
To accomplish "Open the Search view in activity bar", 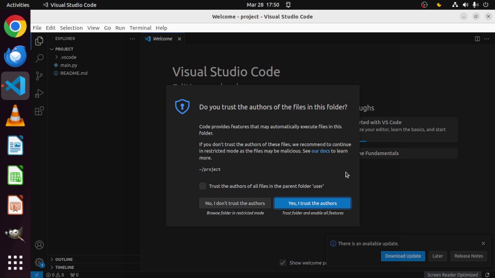I will [x=39, y=58].
